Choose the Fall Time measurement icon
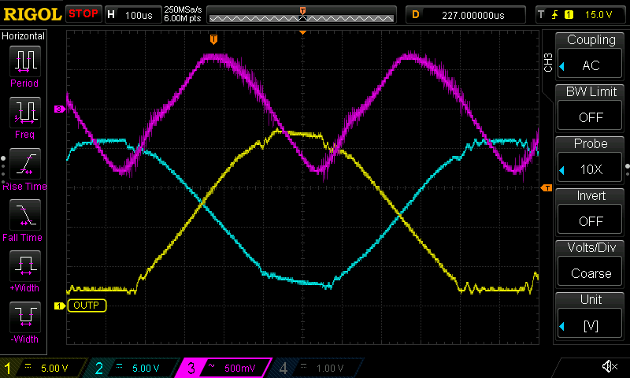Image resolution: width=630 pixels, height=378 pixels. pyautogui.click(x=24, y=214)
